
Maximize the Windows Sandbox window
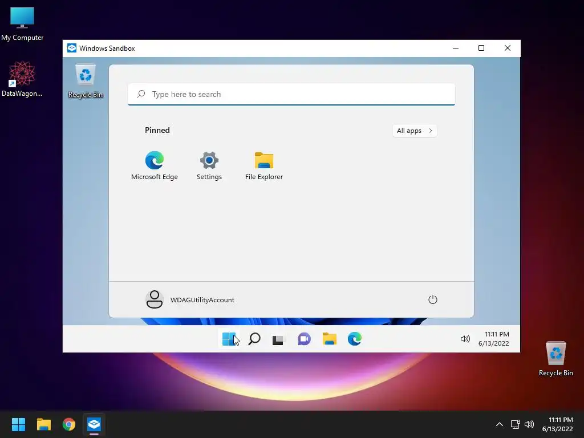[481, 48]
